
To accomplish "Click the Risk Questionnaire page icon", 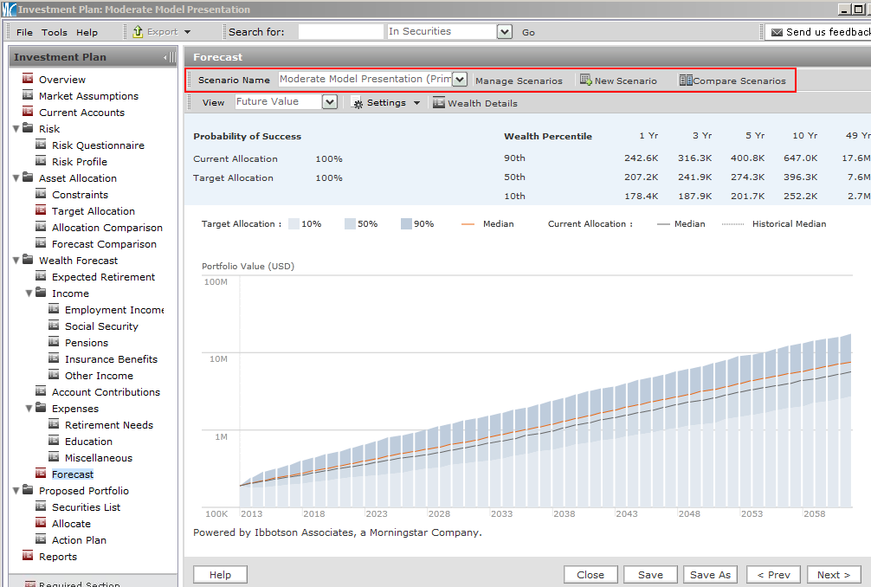I will [x=41, y=145].
